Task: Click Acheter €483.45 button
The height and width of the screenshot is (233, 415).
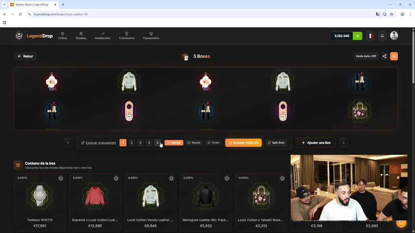Action: point(243,143)
